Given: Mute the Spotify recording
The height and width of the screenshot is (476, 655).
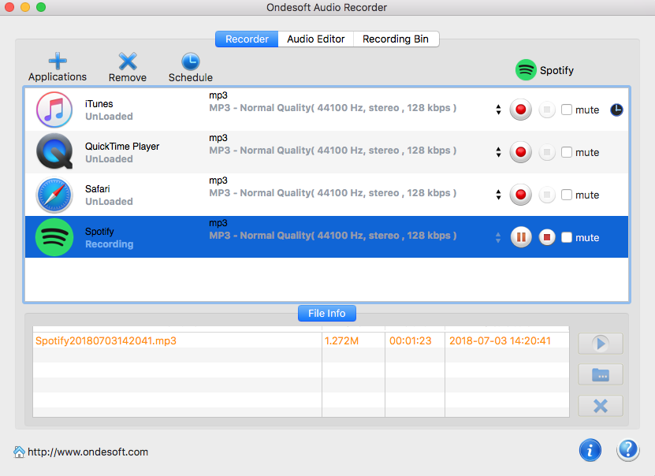Looking at the screenshot, I should click(x=566, y=236).
